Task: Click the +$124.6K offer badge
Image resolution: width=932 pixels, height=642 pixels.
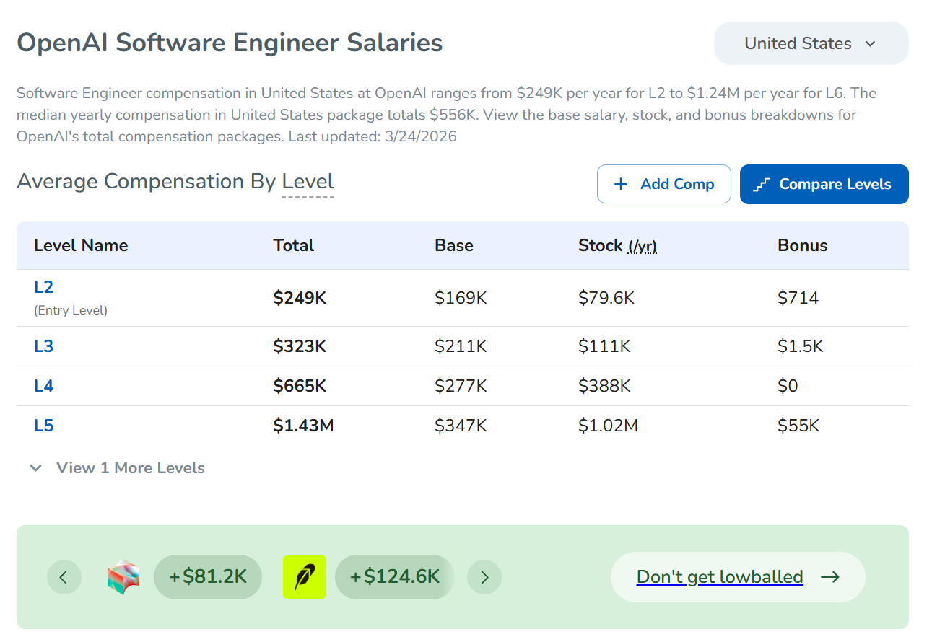Action: (x=394, y=577)
